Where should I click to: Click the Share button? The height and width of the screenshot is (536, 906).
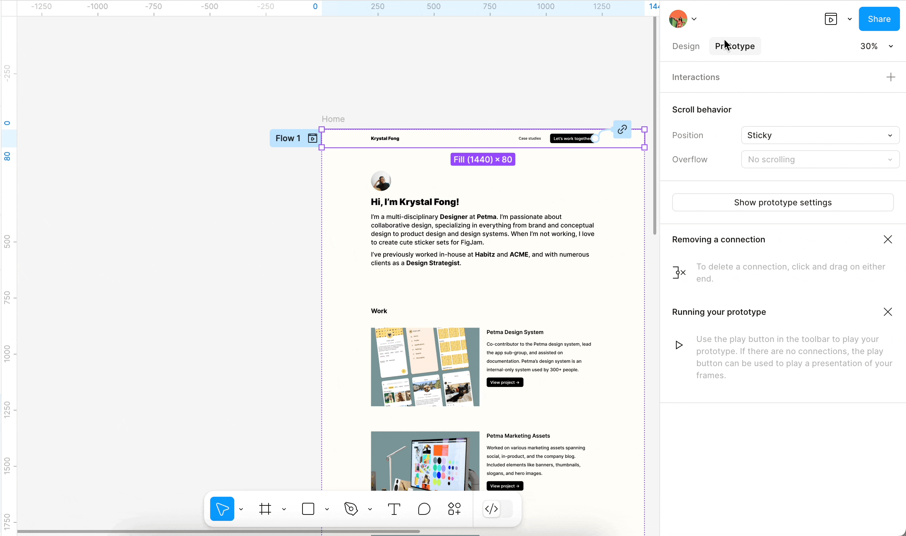click(x=879, y=19)
